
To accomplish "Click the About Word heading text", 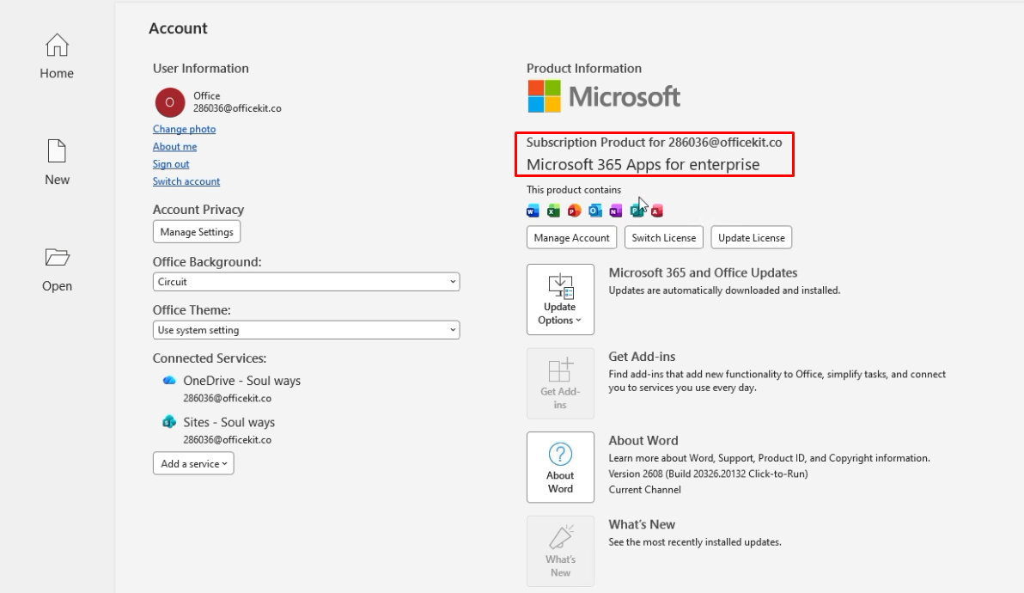I will [643, 441].
